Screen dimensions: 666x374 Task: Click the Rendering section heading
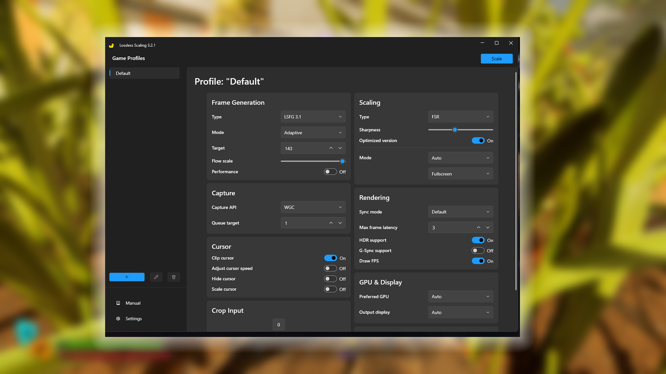coord(374,197)
